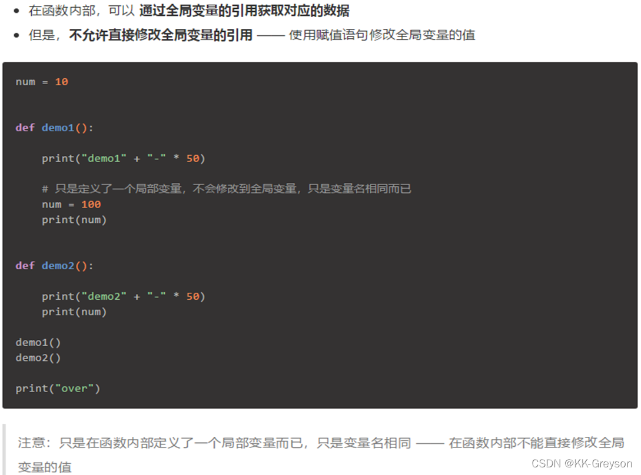Click the print("demo2" + "-" * 50) line
641x475 pixels.
(x=124, y=296)
